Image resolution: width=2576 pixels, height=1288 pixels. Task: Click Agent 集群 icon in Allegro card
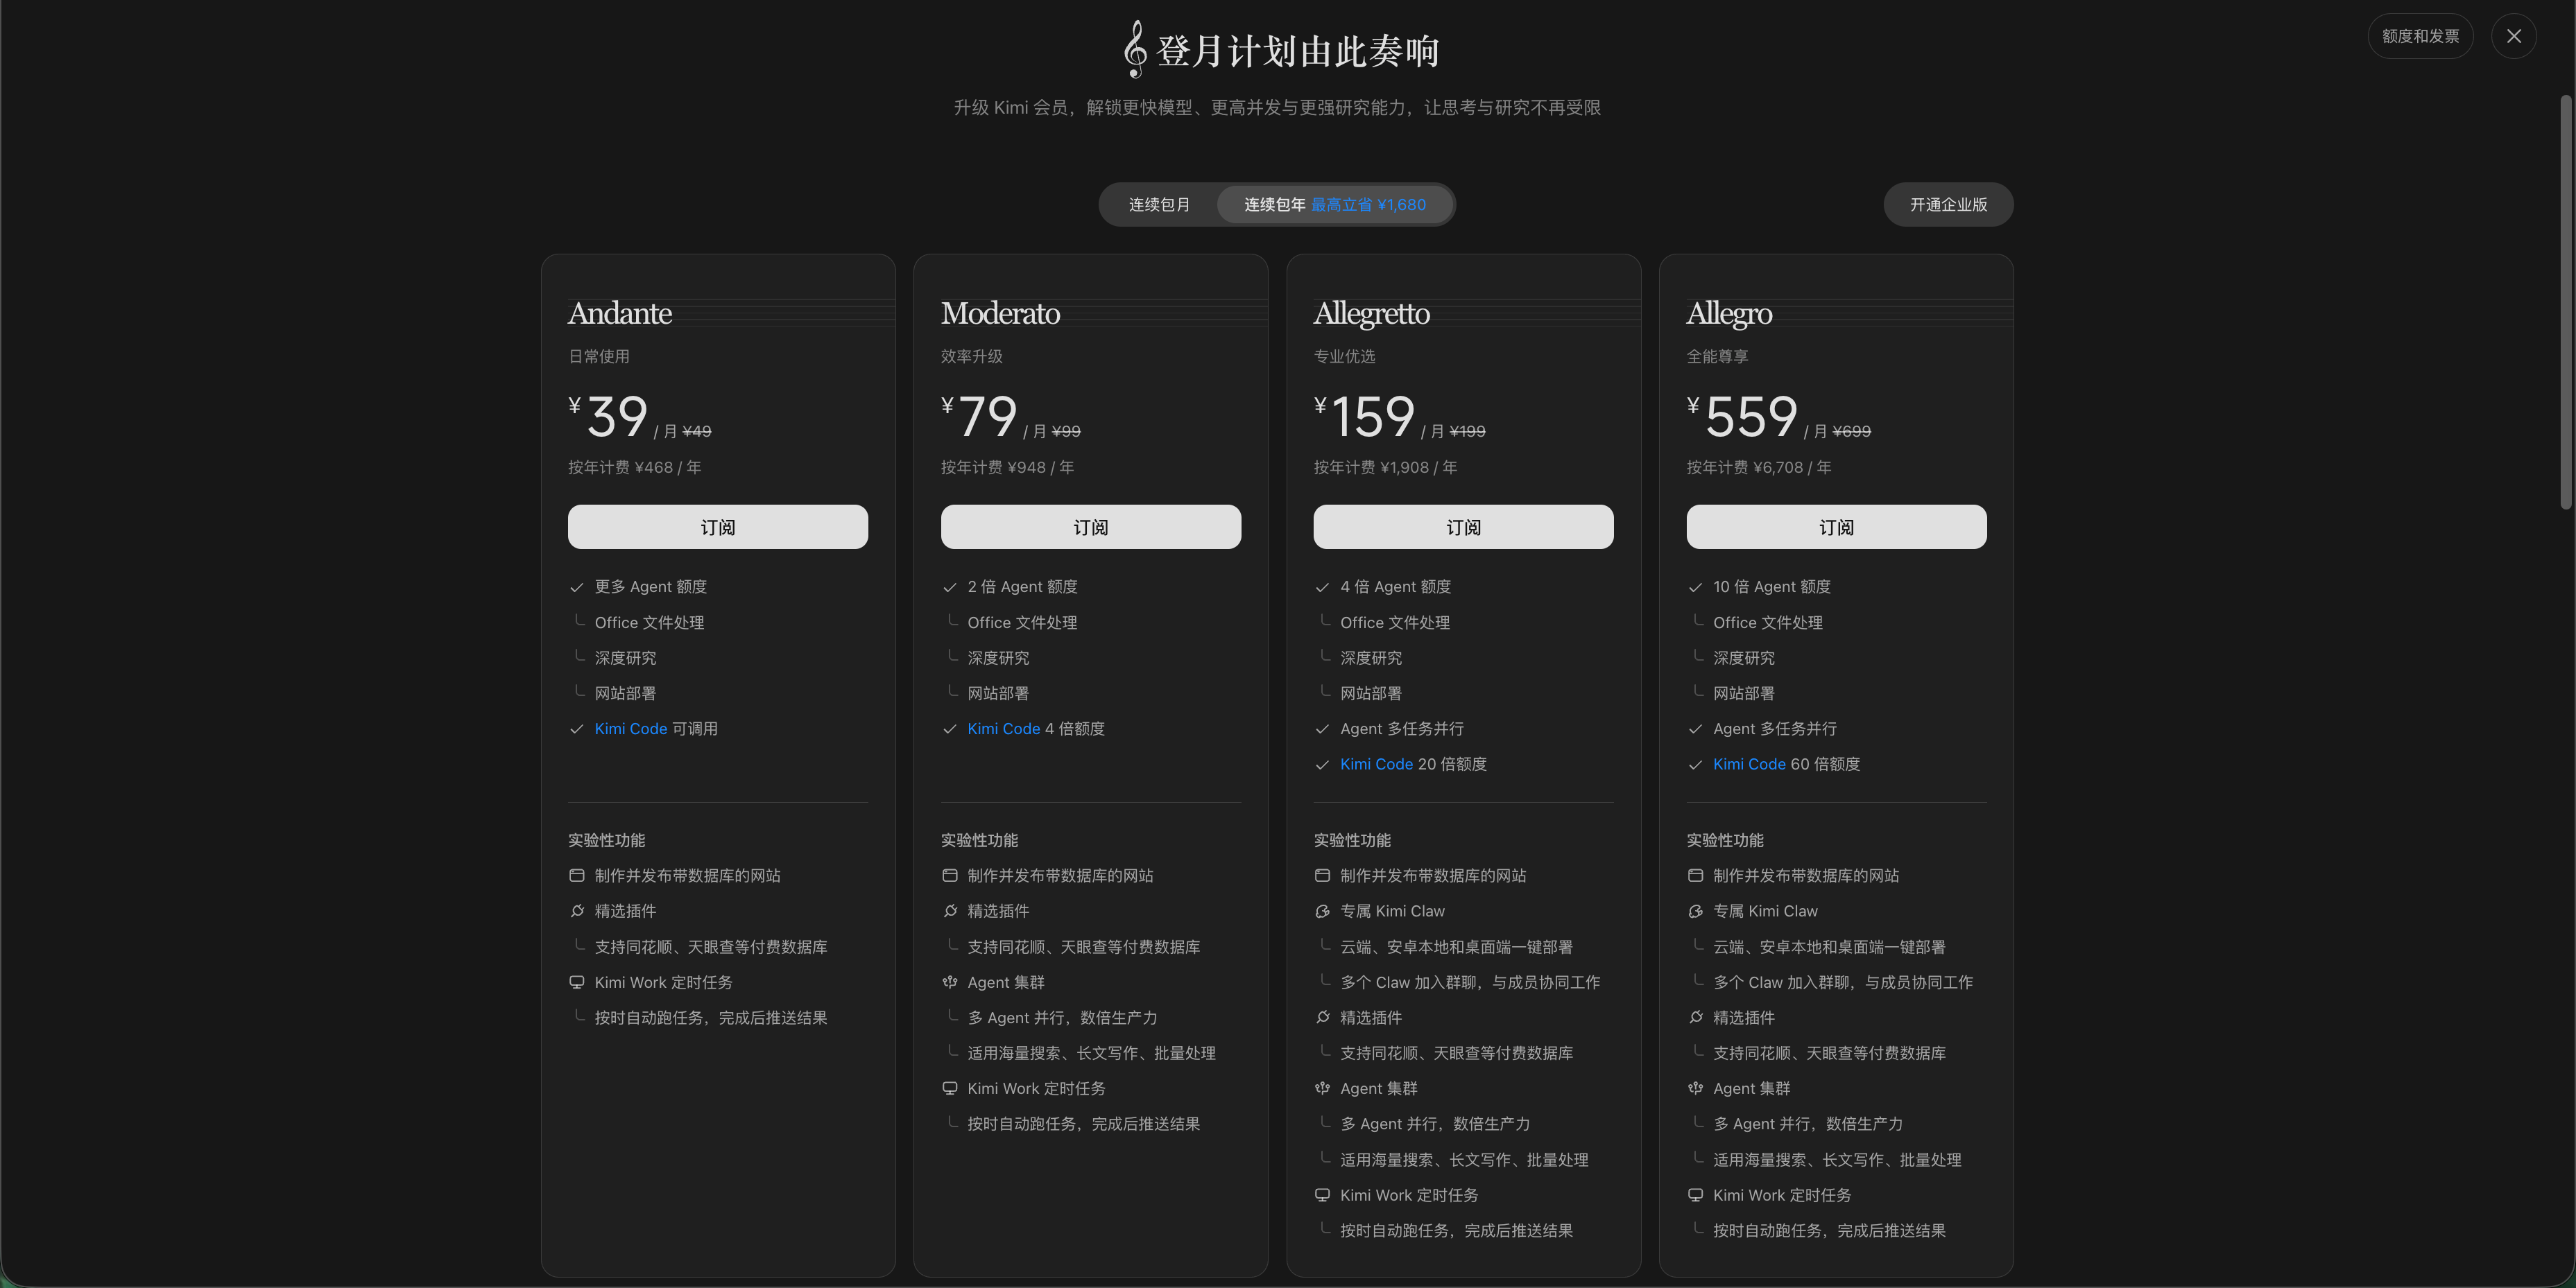pyautogui.click(x=1695, y=1088)
